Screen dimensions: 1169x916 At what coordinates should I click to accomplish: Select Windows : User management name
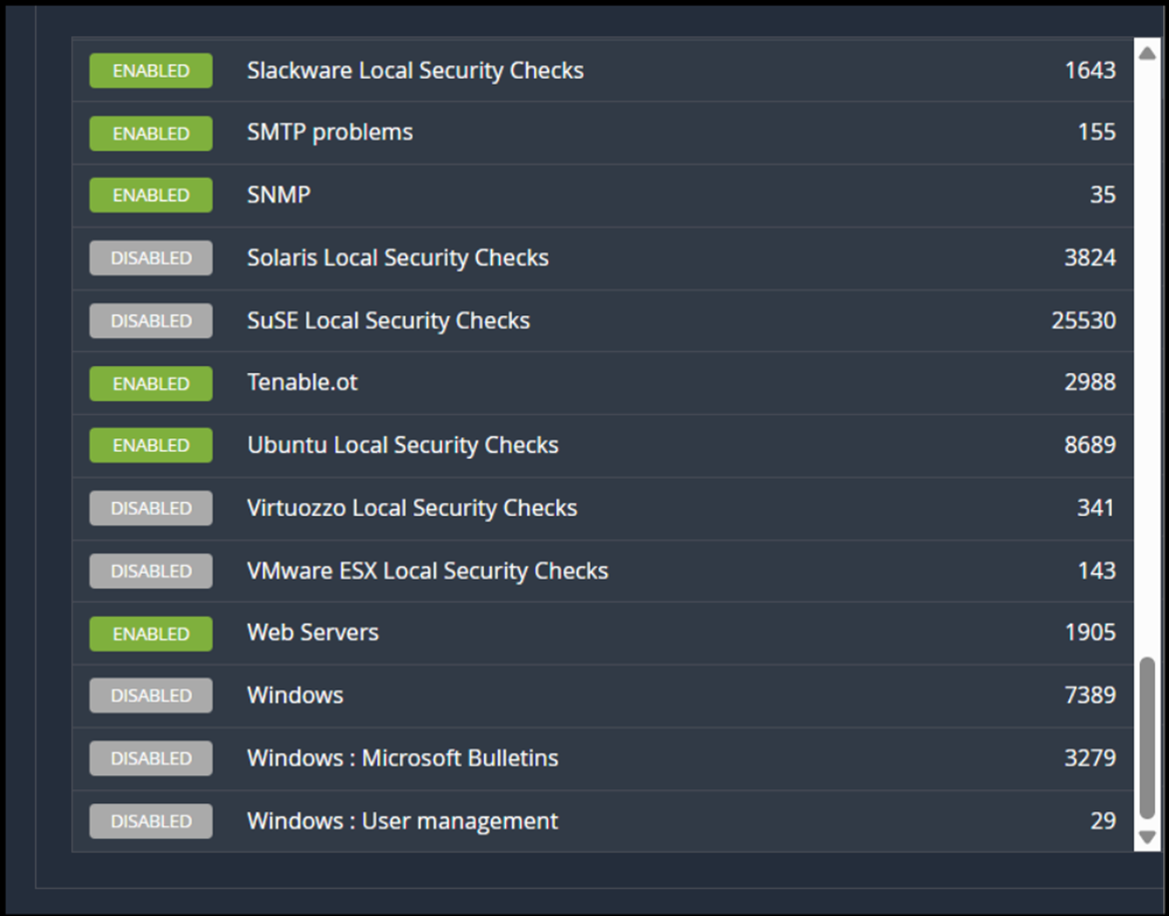point(402,820)
